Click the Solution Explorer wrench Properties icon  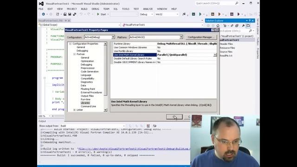(243, 26)
